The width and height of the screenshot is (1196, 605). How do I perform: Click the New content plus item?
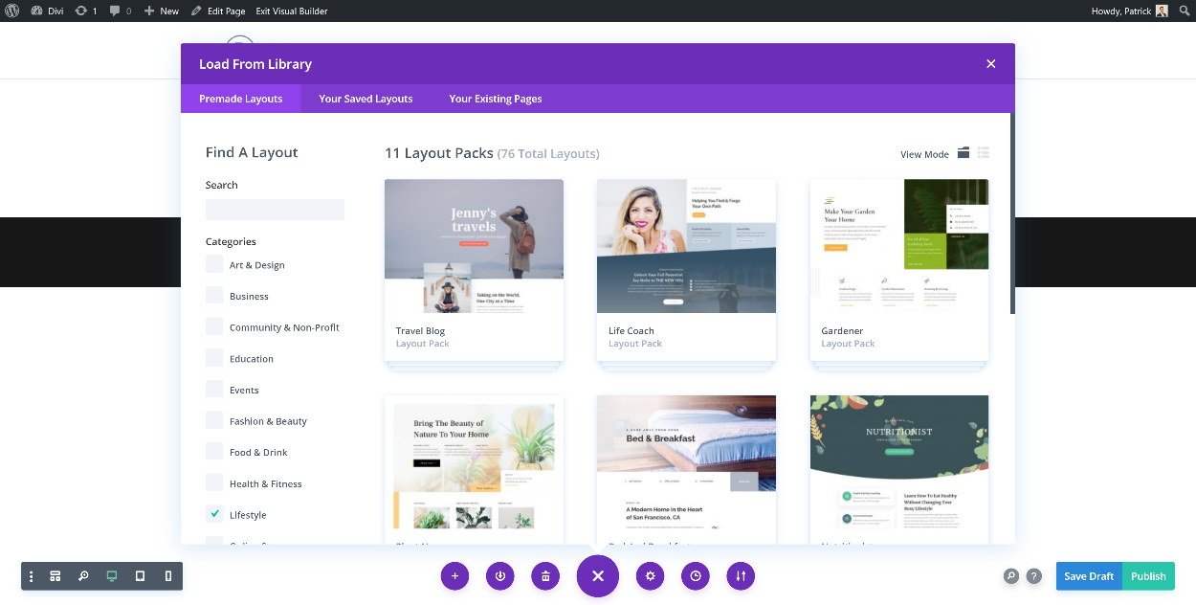(161, 11)
